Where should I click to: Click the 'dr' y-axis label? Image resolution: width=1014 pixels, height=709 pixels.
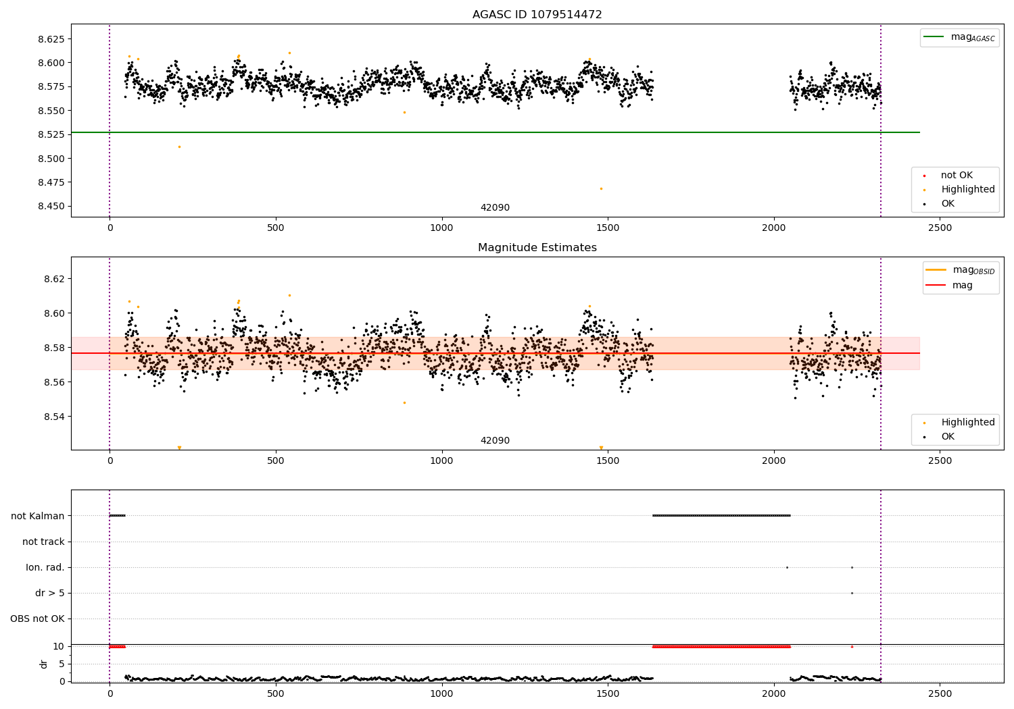click(x=44, y=664)
